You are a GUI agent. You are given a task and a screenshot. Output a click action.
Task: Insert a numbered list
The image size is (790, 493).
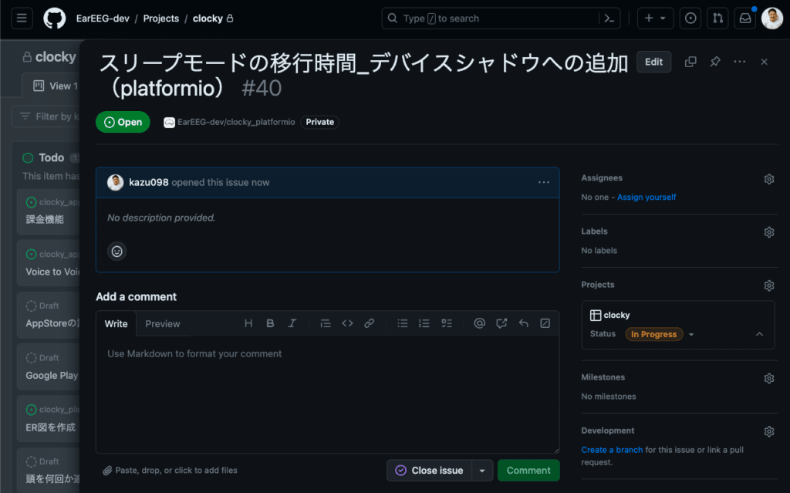[x=424, y=323]
